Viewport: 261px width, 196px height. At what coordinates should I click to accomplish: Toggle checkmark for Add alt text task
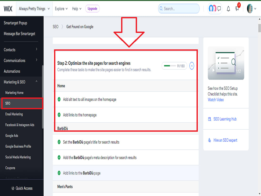[x=59, y=99]
